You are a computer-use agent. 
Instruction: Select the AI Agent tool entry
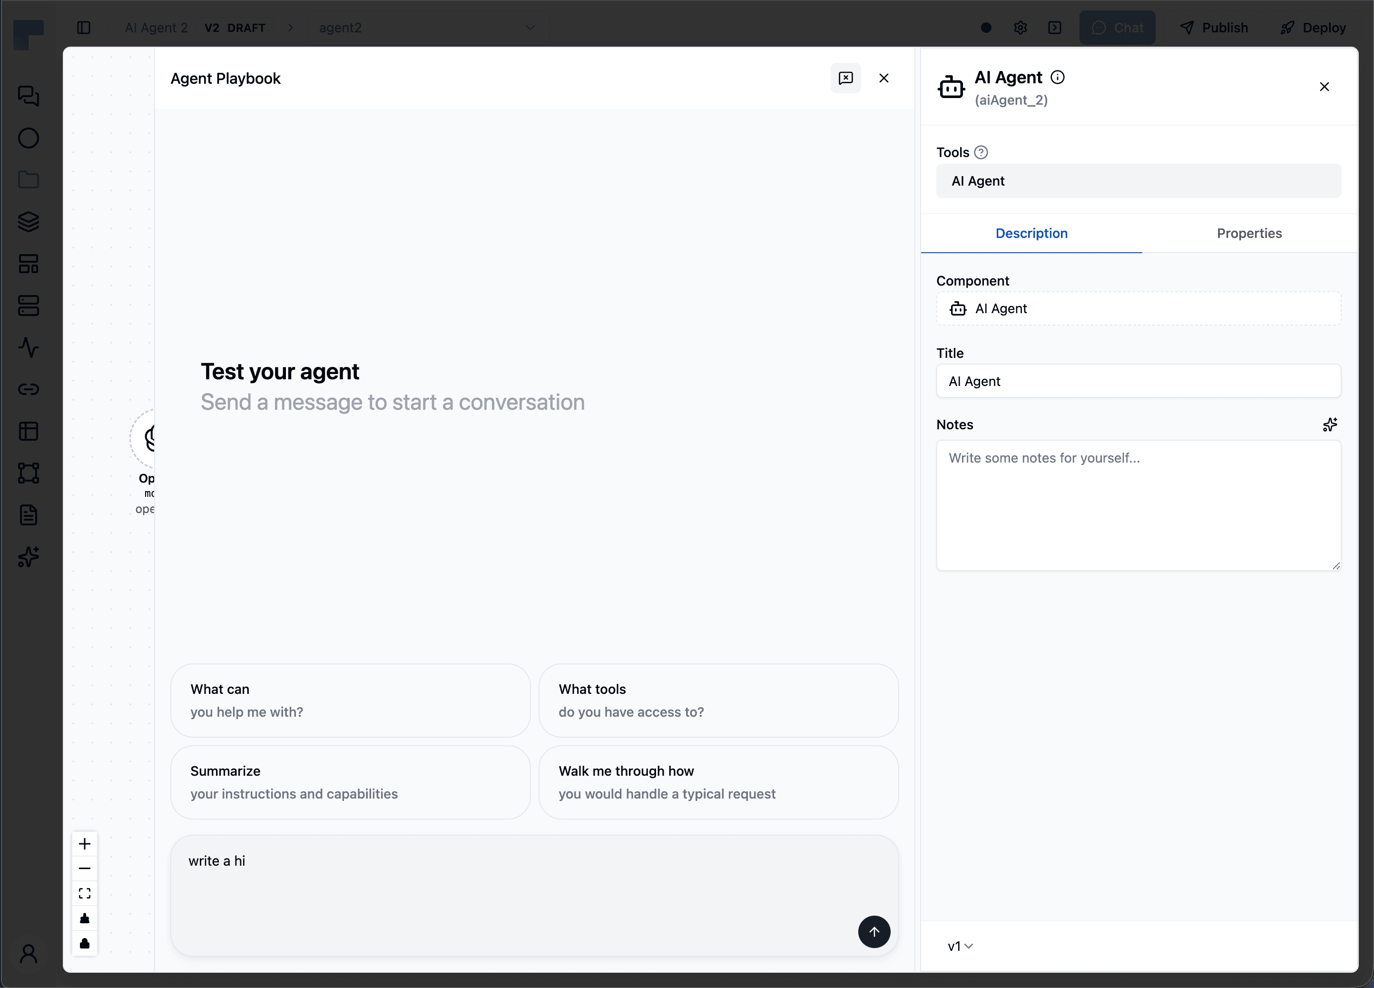coord(1138,181)
